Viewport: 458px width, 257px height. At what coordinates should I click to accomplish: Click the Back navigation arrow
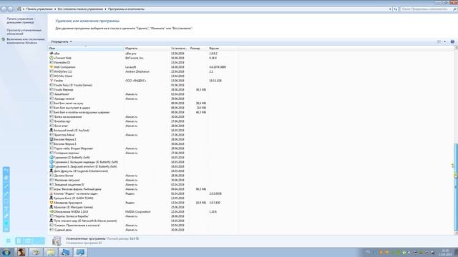click(x=4, y=9)
